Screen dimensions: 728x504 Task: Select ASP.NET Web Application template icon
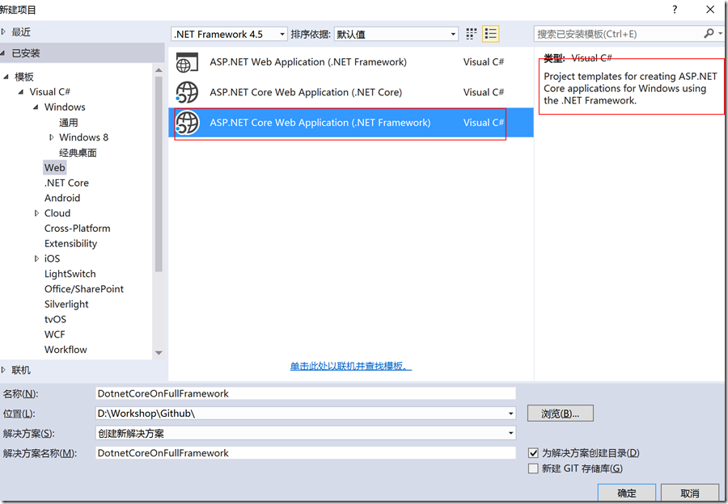point(187,62)
